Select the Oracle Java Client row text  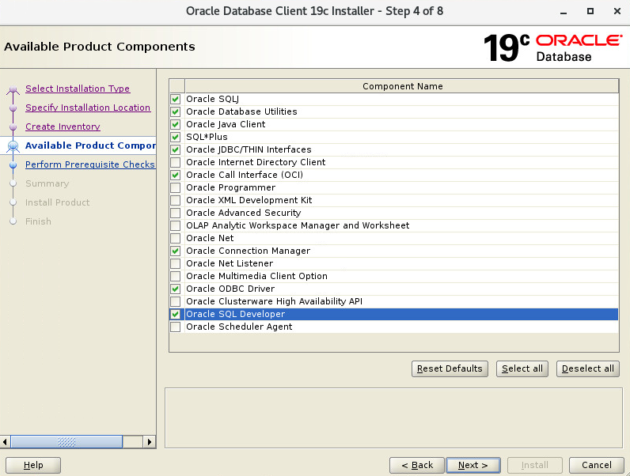(x=226, y=124)
